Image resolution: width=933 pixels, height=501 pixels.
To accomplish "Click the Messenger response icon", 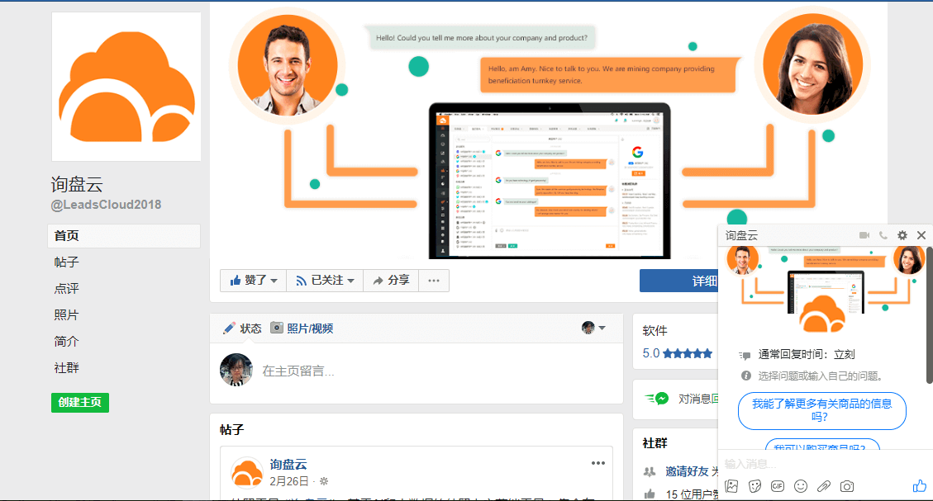I will (x=657, y=398).
